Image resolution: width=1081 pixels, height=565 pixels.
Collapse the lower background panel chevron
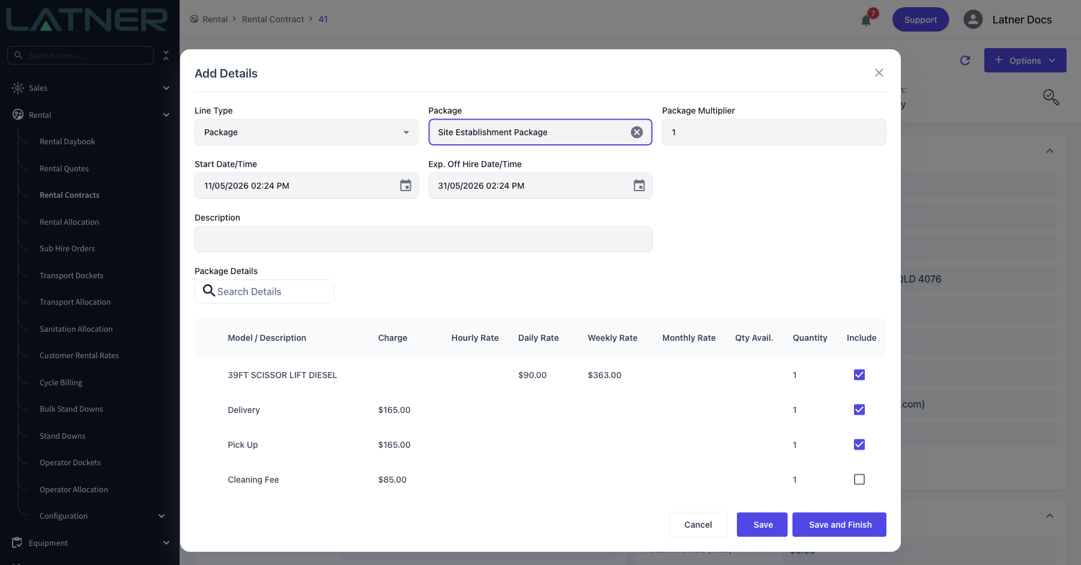point(1050,516)
